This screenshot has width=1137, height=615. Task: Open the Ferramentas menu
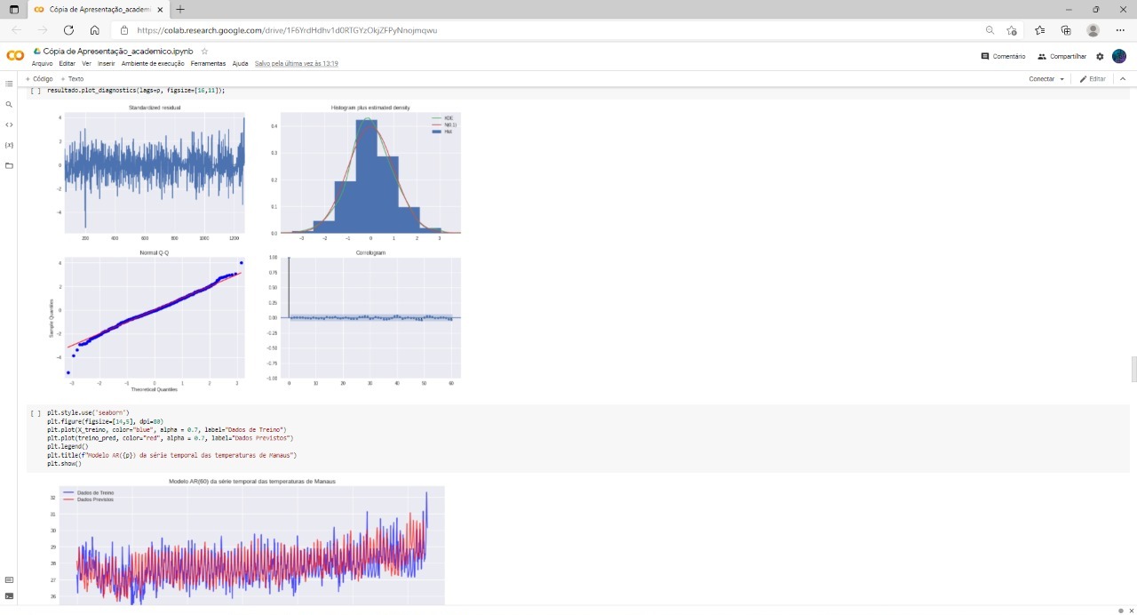(x=208, y=64)
